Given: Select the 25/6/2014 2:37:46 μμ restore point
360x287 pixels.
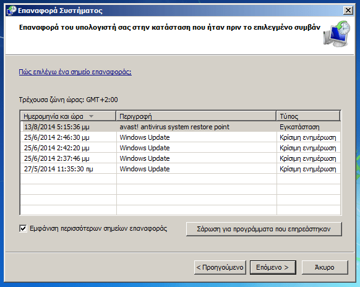Looking at the screenshot, I should pos(180,158).
